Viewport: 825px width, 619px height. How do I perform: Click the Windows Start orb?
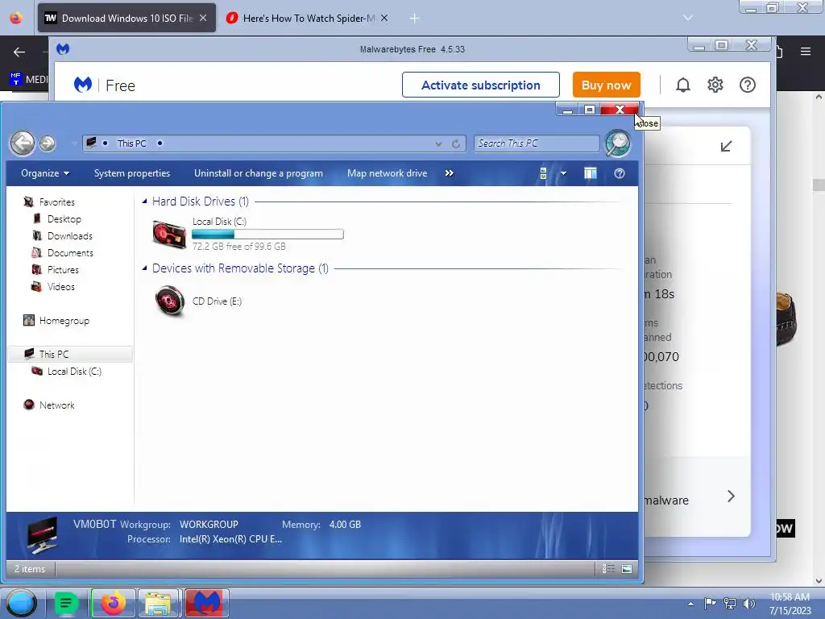(21, 603)
